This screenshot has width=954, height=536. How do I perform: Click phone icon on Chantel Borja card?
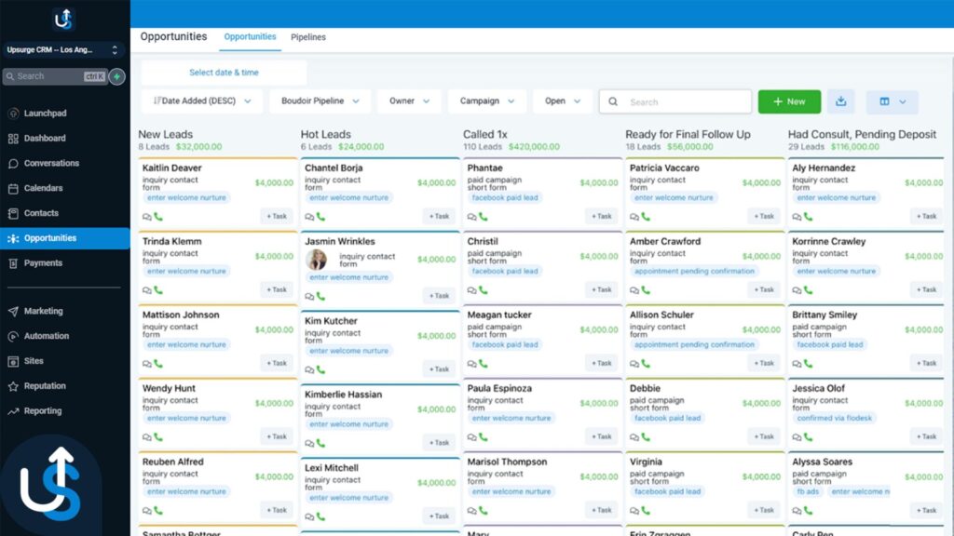pos(320,216)
